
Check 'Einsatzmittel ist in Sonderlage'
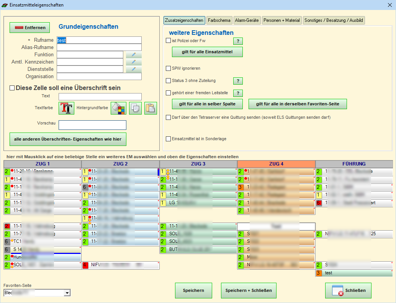[x=168, y=139]
